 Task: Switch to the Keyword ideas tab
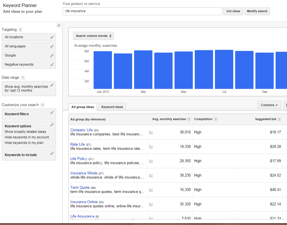pyautogui.click(x=112, y=107)
